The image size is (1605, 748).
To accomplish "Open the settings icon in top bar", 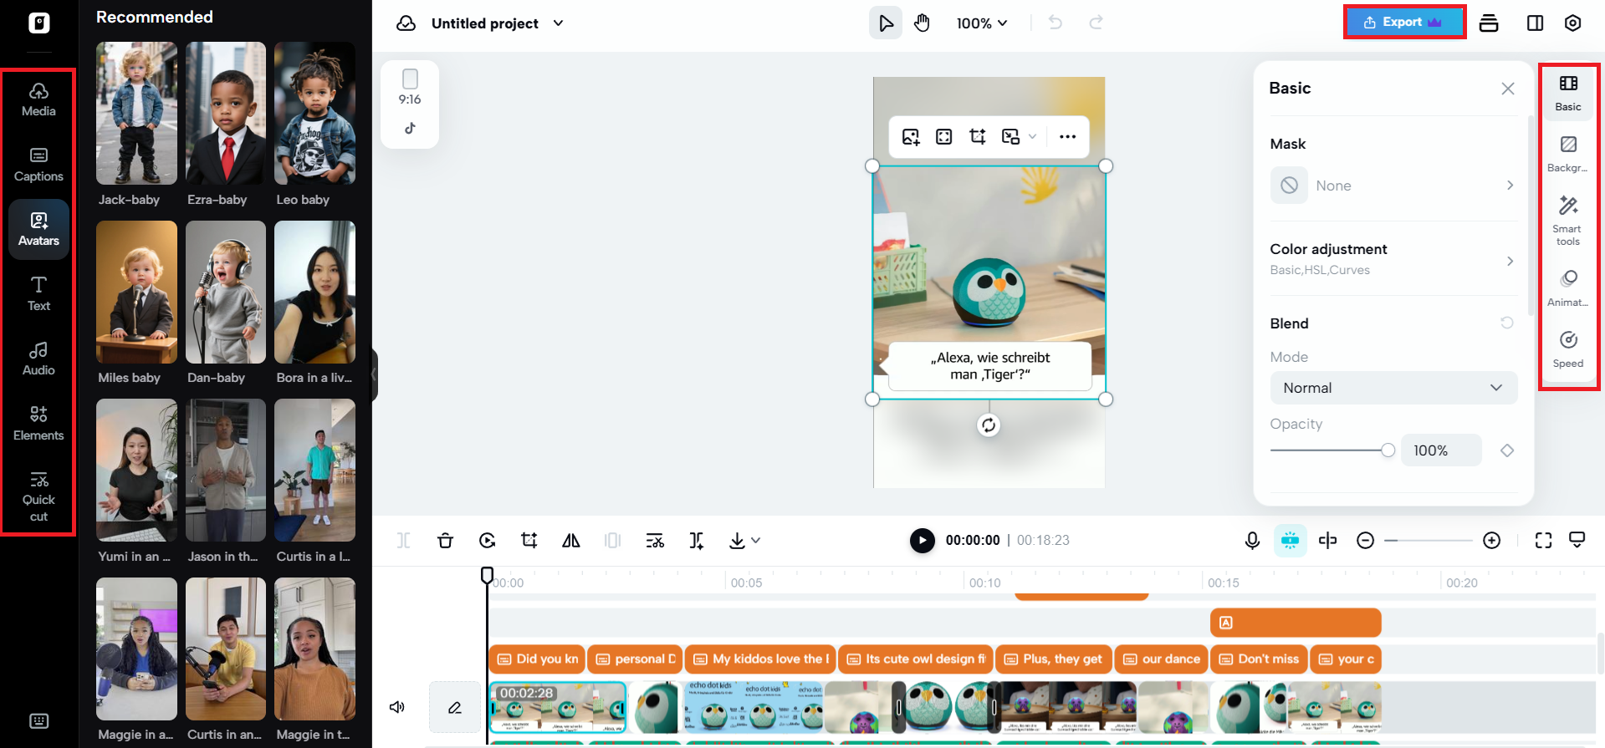I will pyautogui.click(x=1572, y=23).
